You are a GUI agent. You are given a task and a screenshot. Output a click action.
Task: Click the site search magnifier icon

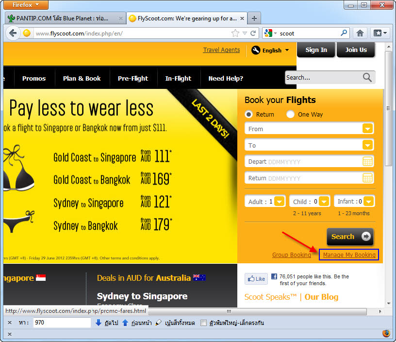click(x=367, y=77)
